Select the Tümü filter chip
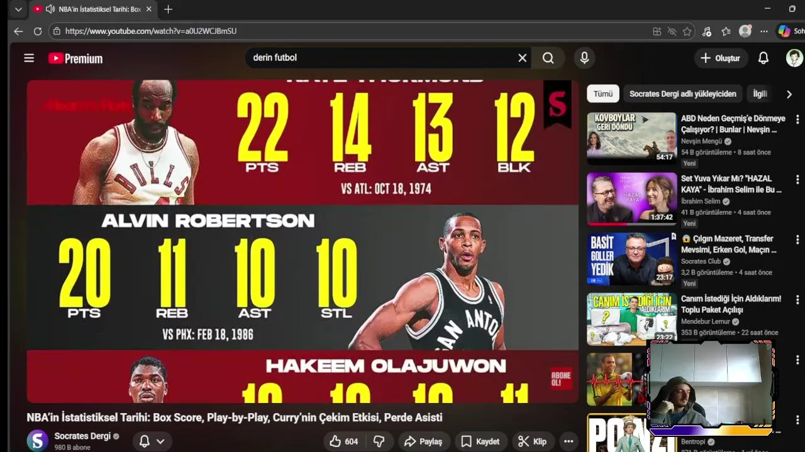Image resolution: width=805 pixels, height=452 pixels. click(x=602, y=94)
